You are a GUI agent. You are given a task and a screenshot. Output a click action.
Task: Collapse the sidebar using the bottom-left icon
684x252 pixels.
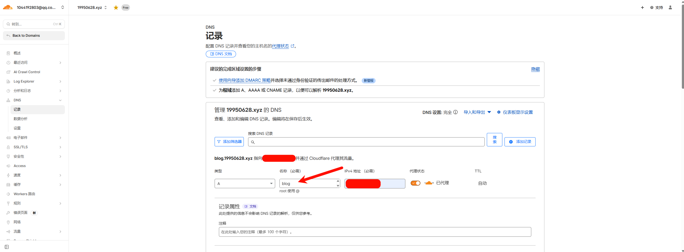6,247
